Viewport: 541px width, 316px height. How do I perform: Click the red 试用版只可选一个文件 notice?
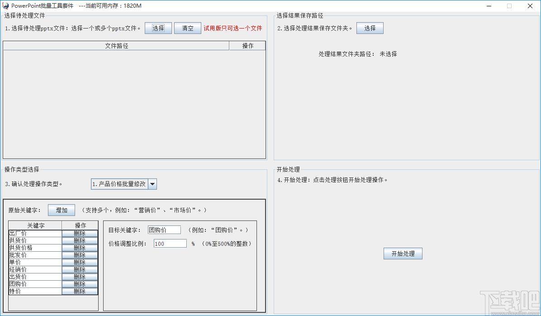233,28
